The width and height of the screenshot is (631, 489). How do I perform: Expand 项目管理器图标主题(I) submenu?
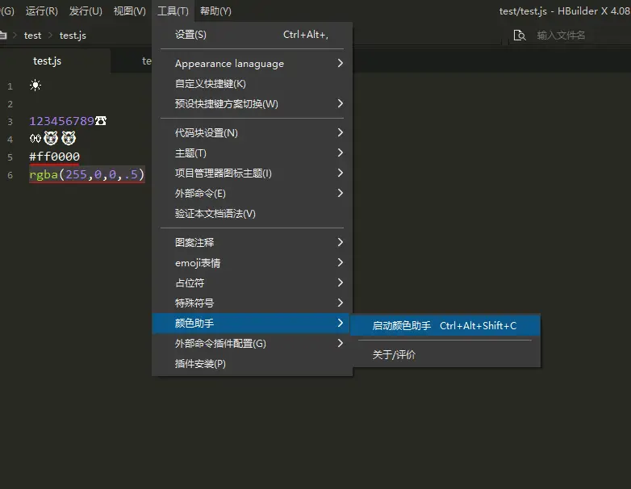(253, 173)
